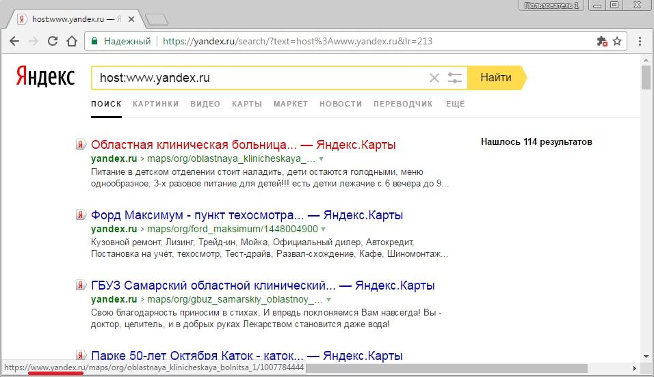Click favicon beside Форд Максимум result
Viewport: 654px width, 377px height.
tap(81, 214)
